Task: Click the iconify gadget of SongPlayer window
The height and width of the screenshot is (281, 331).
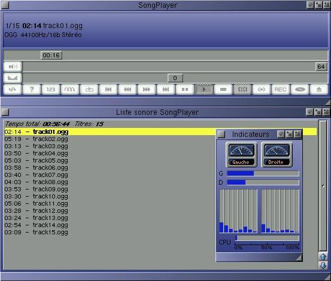Action: [310, 5]
